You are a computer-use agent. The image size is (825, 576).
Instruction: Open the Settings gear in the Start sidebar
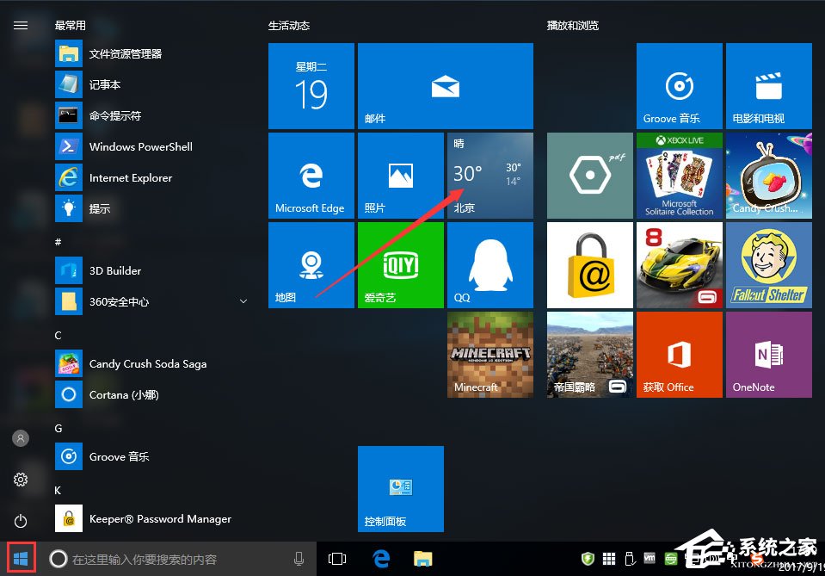20,480
